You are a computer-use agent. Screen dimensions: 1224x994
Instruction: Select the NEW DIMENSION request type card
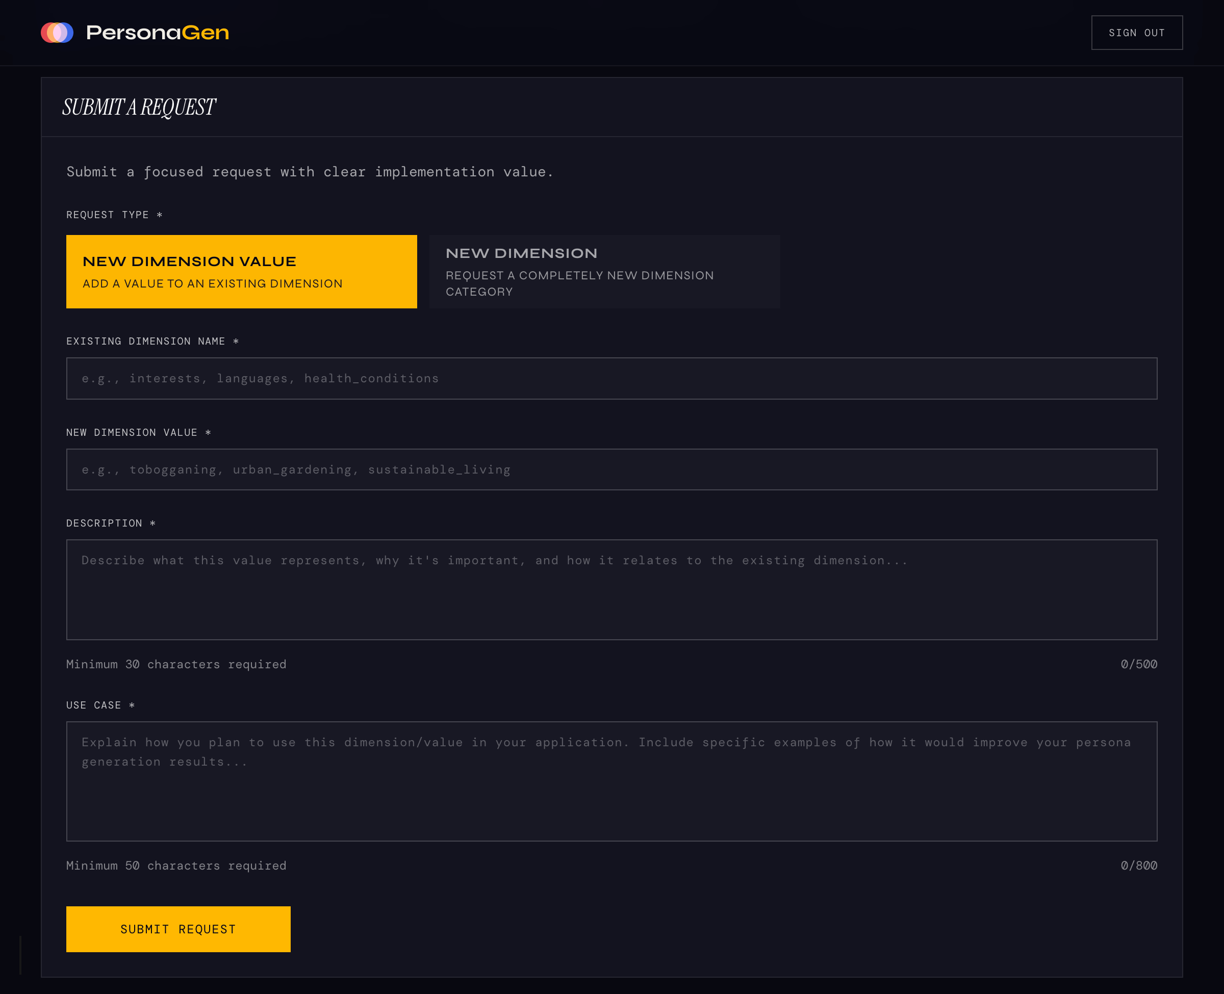[604, 271]
